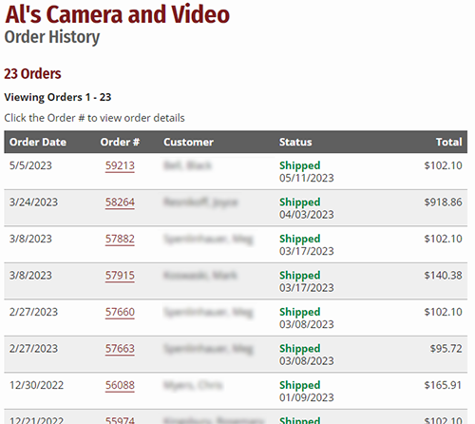The image size is (475, 424).
Task: Click shipped date for order 57663
Action: 307,361
